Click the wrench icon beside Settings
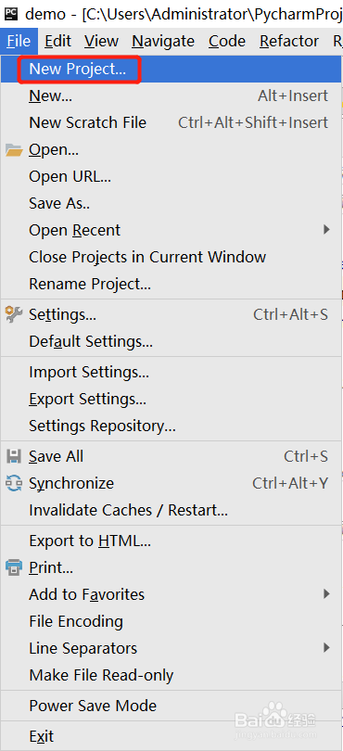 [14, 314]
